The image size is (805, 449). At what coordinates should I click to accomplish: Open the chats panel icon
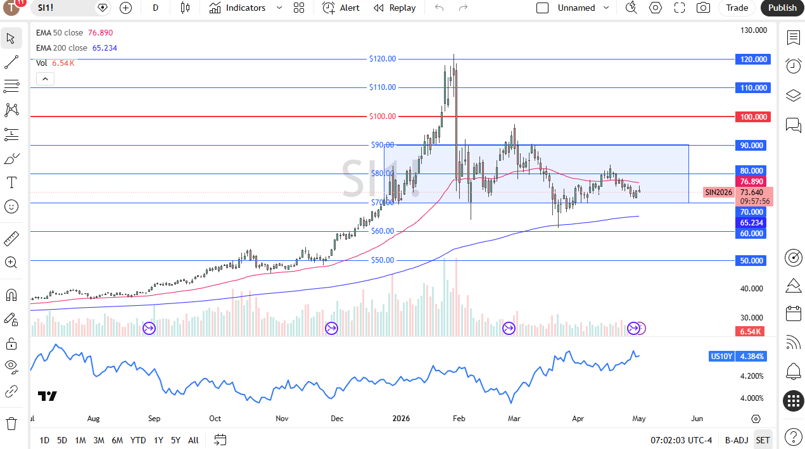(793, 125)
